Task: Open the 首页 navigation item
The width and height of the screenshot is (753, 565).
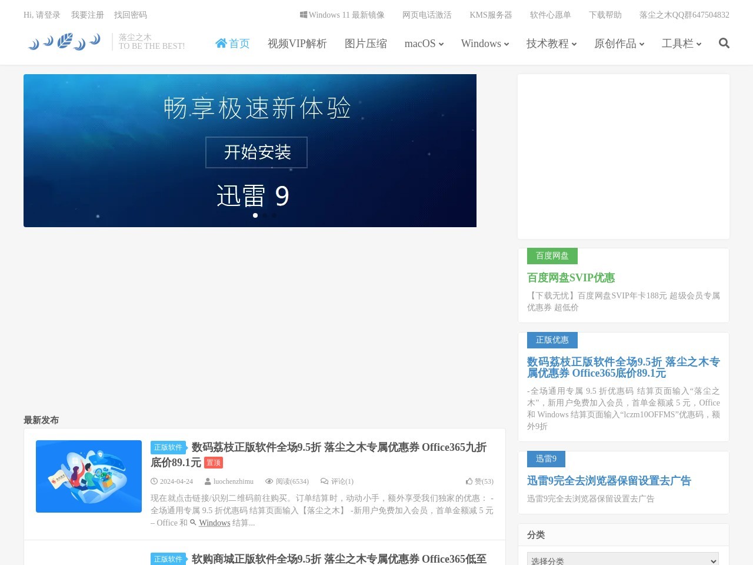Action: click(232, 44)
